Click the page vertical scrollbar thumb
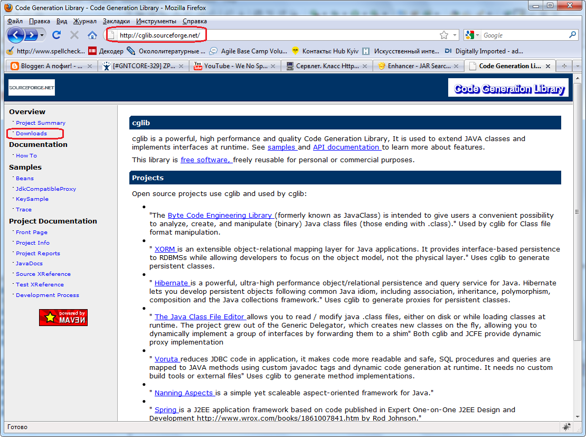The image size is (586, 437). [x=578, y=212]
